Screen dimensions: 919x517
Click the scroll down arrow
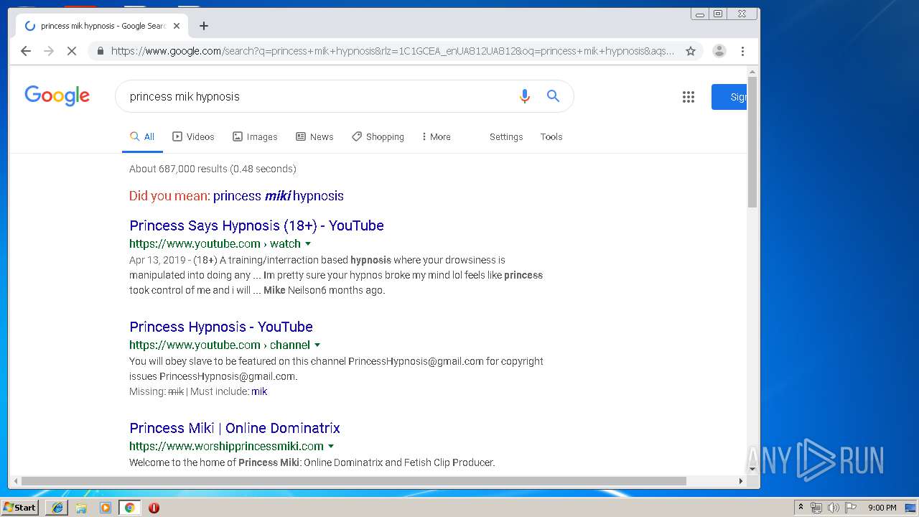pos(752,469)
